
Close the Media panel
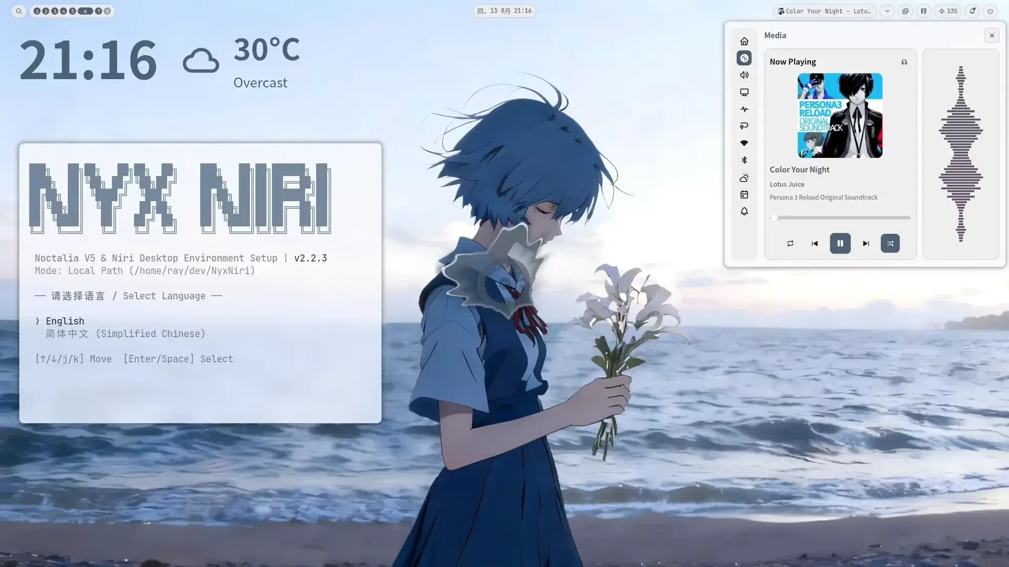[992, 35]
